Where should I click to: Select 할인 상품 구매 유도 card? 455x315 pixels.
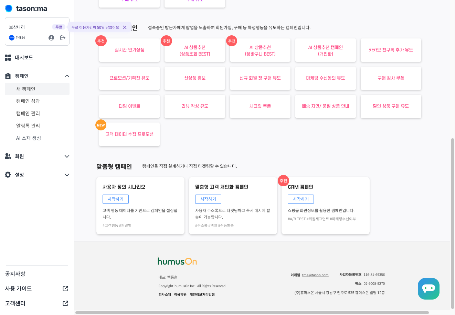(391, 106)
